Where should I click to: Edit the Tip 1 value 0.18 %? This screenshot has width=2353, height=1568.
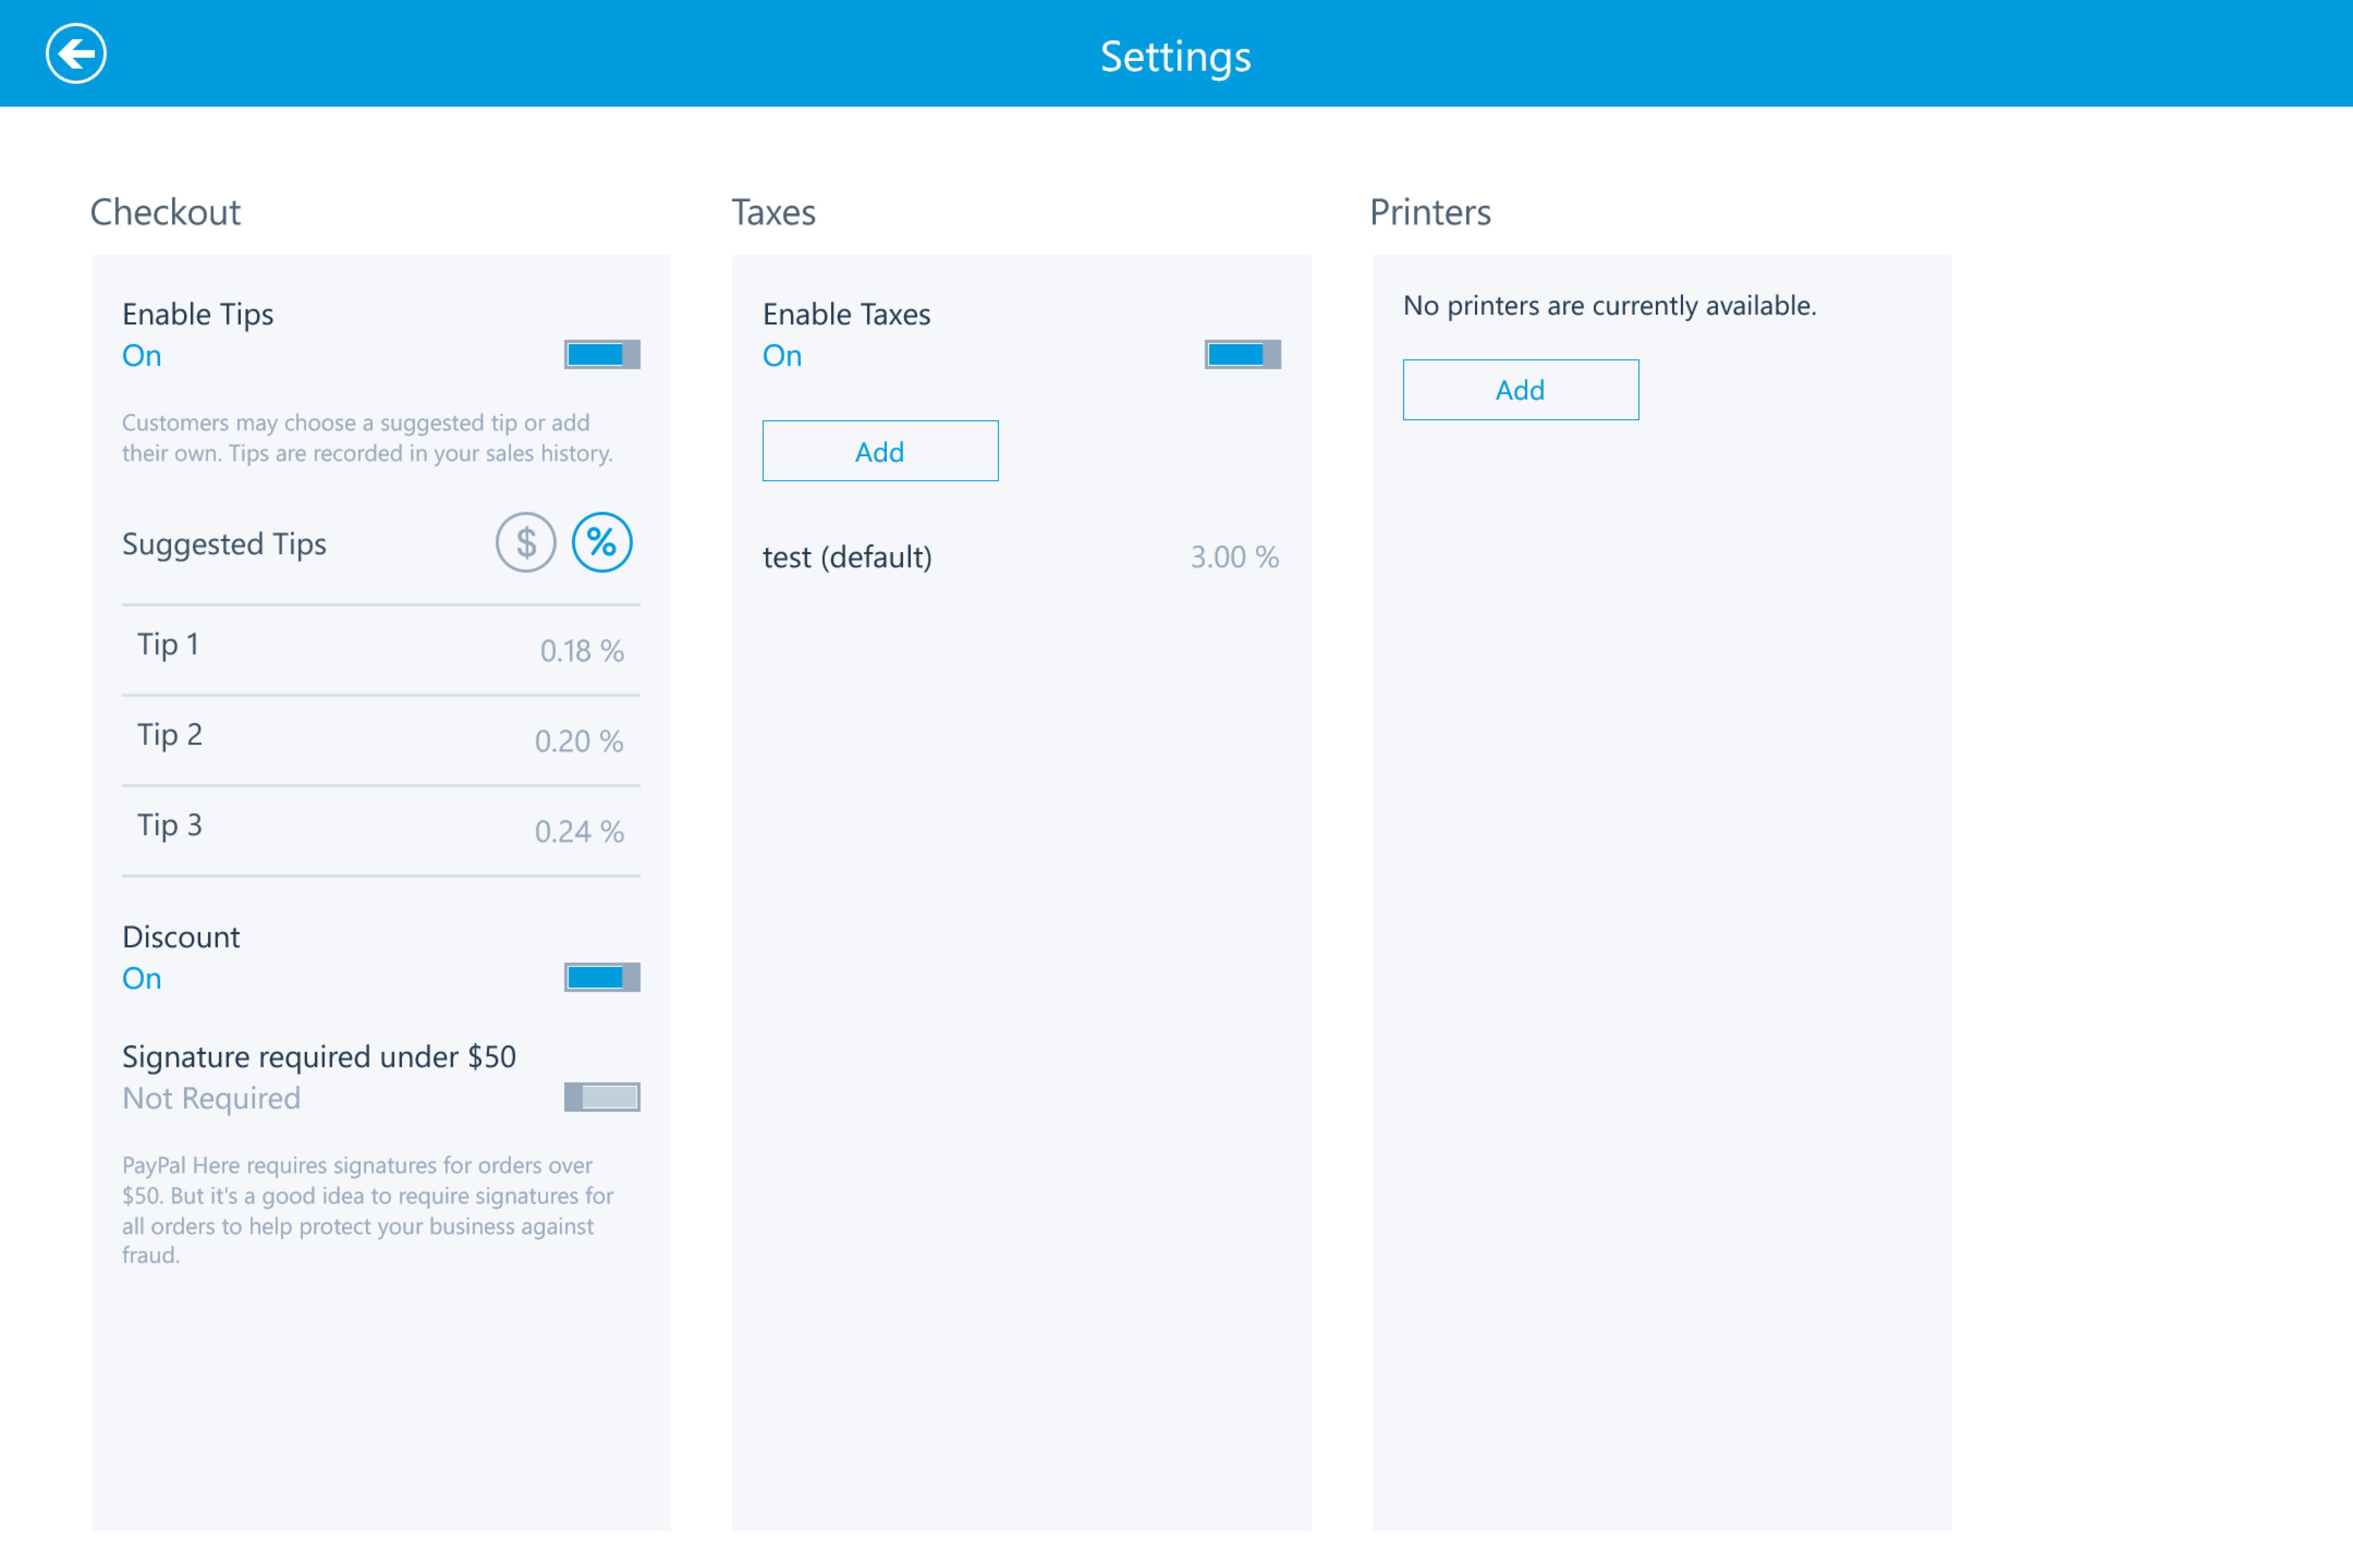pyautogui.click(x=582, y=651)
